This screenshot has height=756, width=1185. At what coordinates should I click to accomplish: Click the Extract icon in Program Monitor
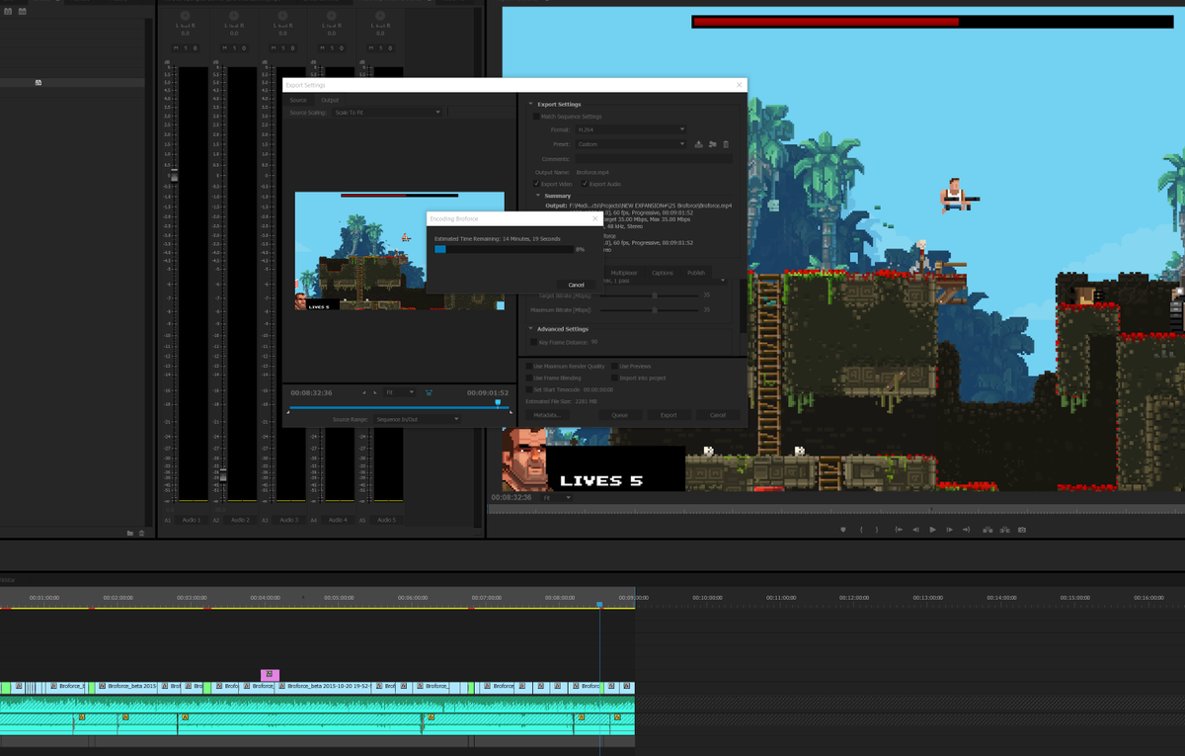pos(1004,530)
